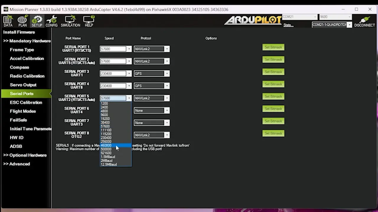
Task: Go to ESC Calibration page
Action: click(x=26, y=102)
